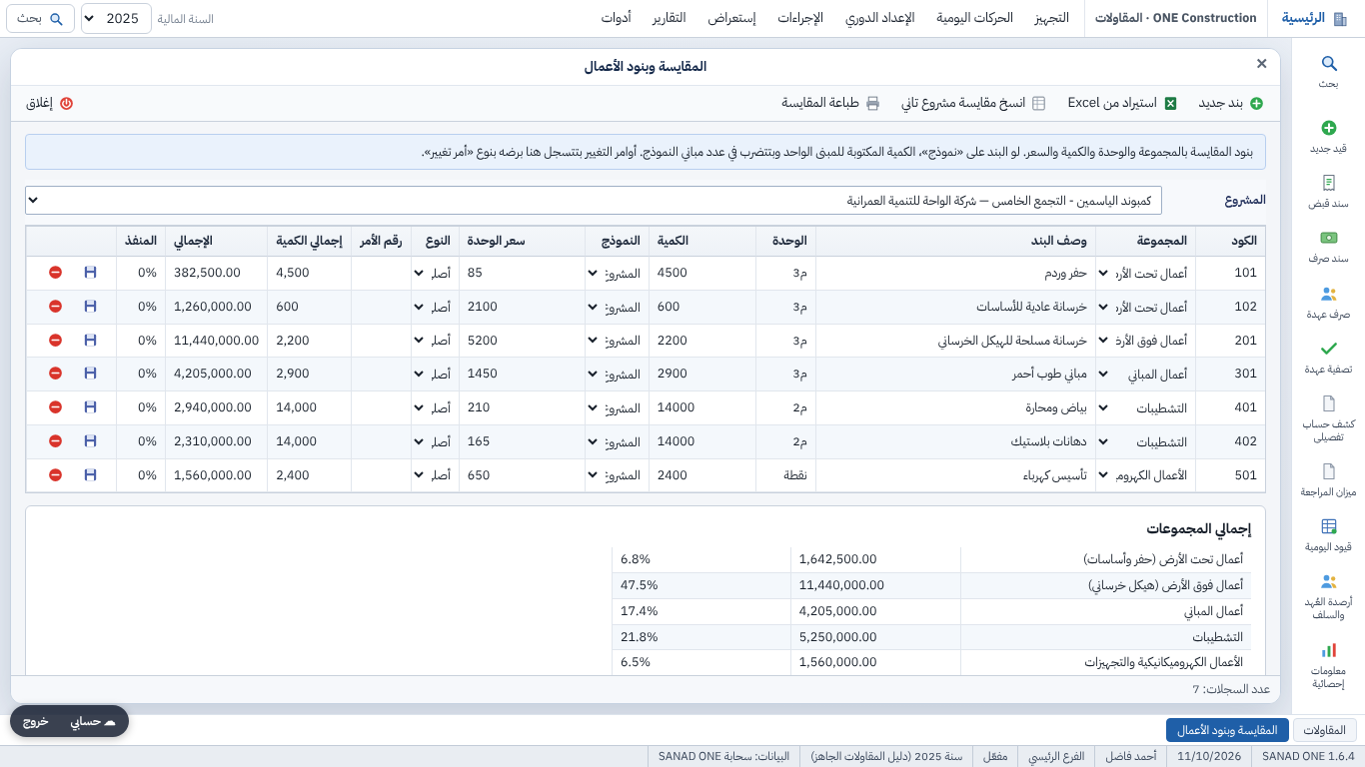Image resolution: width=1365 pixels, height=767 pixels.
Task: Open المجموعة dropdown for row 501
Action: (x=1146, y=475)
